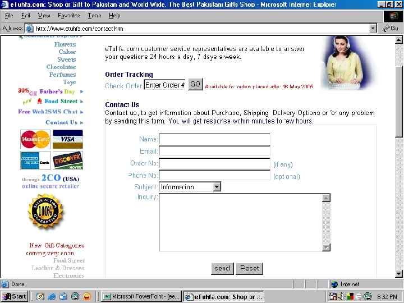Click the customer service representative photo
Screen dimensions: 404x303
coord(348,63)
